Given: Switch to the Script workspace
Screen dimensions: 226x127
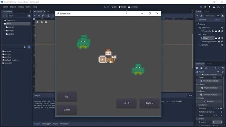Looking at the screenshot, I should tap(122, 7).
